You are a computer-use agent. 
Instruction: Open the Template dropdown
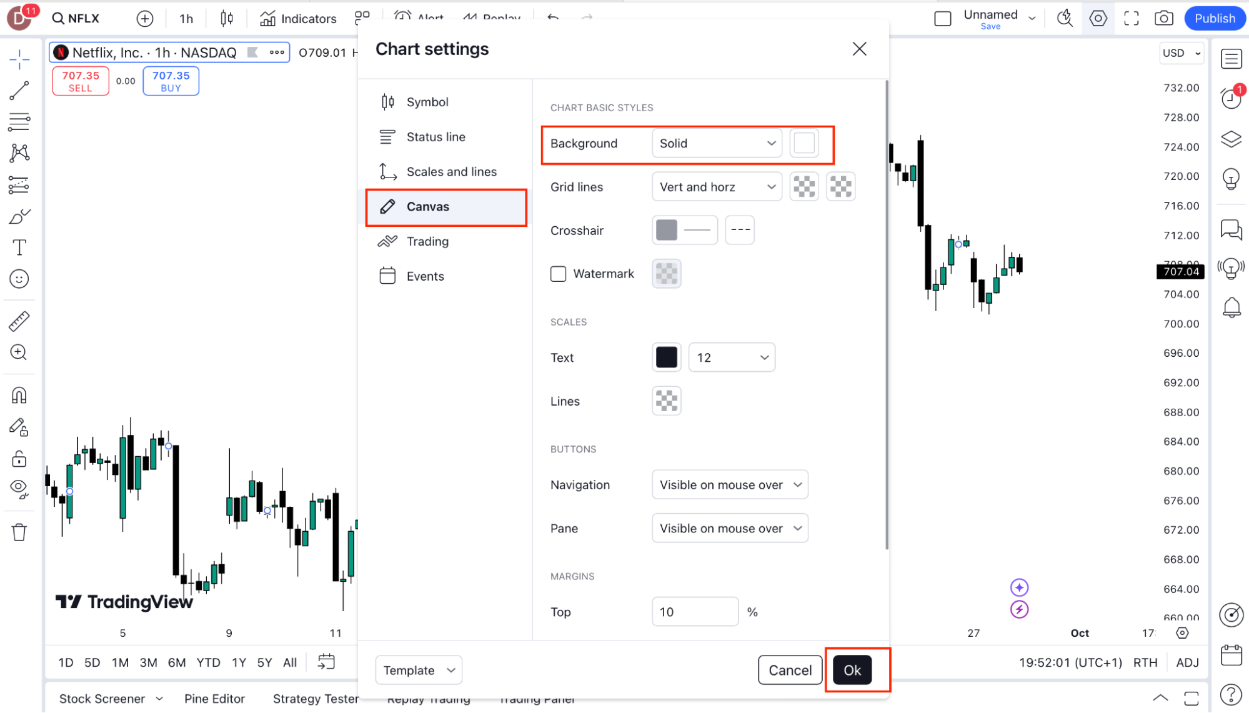pyautogui.click(x=419, y=670)
